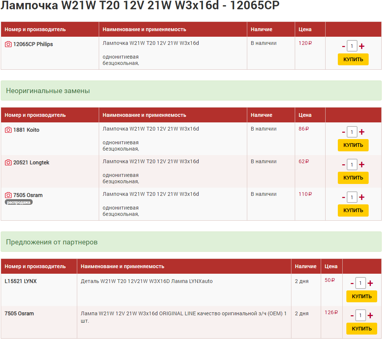Increase quantity for L15521 LYNX
382x339 pixels.
pyautogui.click(x=370, y=283)
